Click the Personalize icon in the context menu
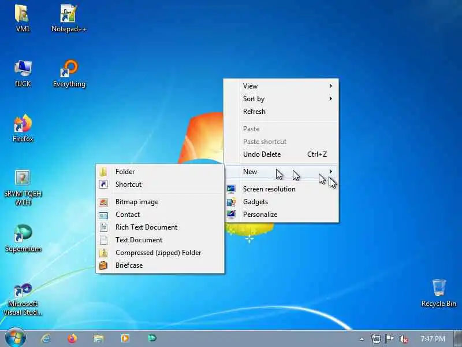The image size is (462, 347). (x=231, y=215)
